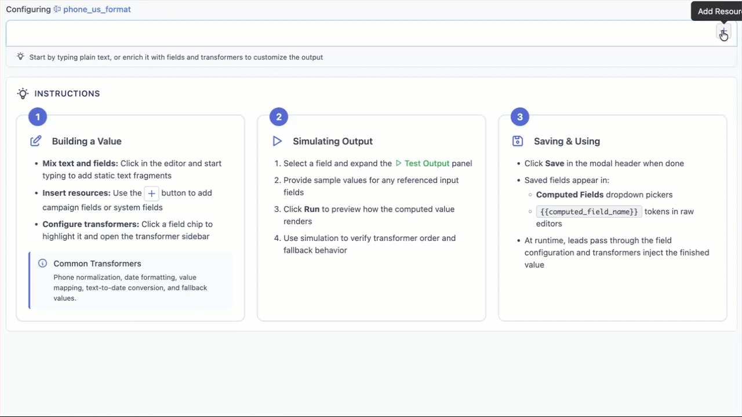This screenshot has width=742, height=417.
Task: Click the Common Transformers callout title
Action: 97,264
